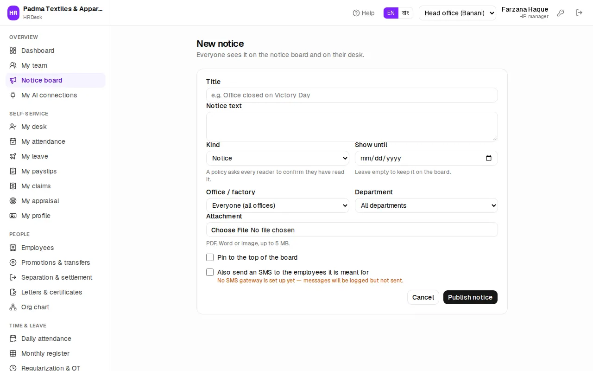Click the My payslips document icon

(x=13, y=171)
